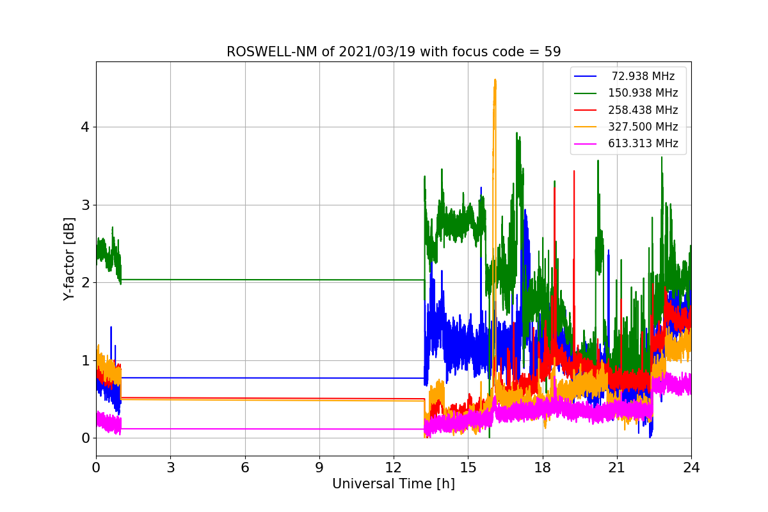Select the '258.438 MHz' legend label
The image size is (768, 512).
click(643, 110)
